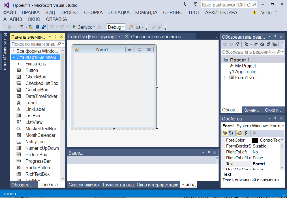Click the Text property value Form1

259,164
